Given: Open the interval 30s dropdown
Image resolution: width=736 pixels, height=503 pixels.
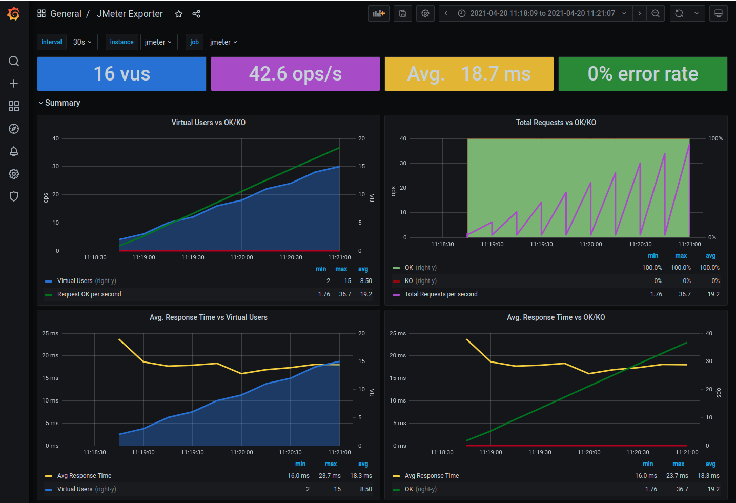Looking at the screenshot, I should click(x=82, y=42).
